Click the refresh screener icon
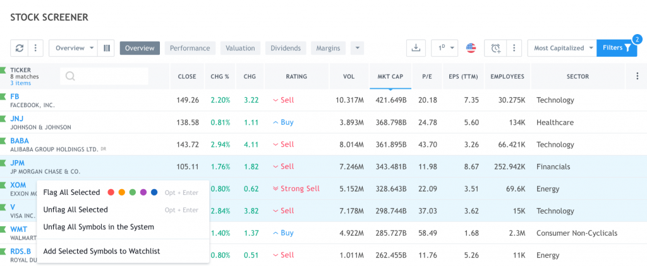The image size is (647, 266). pos(20,48)
